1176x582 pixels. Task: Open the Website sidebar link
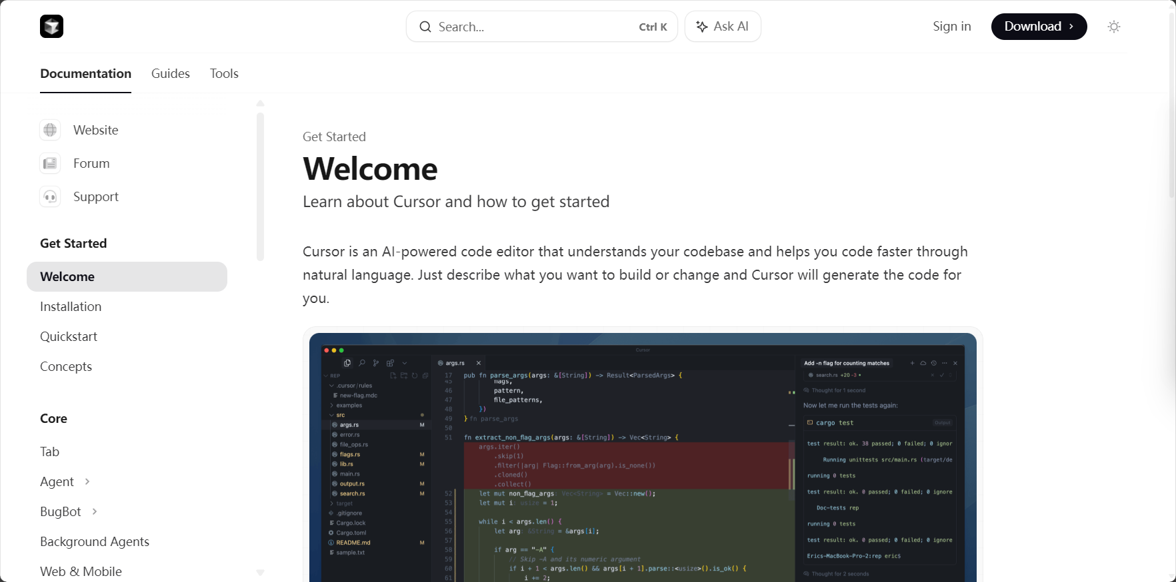96,130
